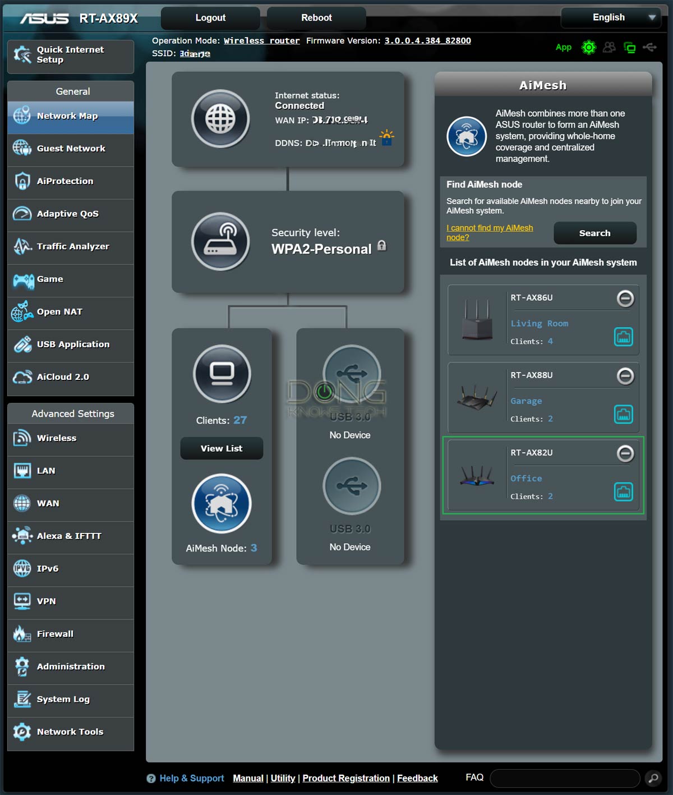Select the wireless router security icon

(220, 242)
